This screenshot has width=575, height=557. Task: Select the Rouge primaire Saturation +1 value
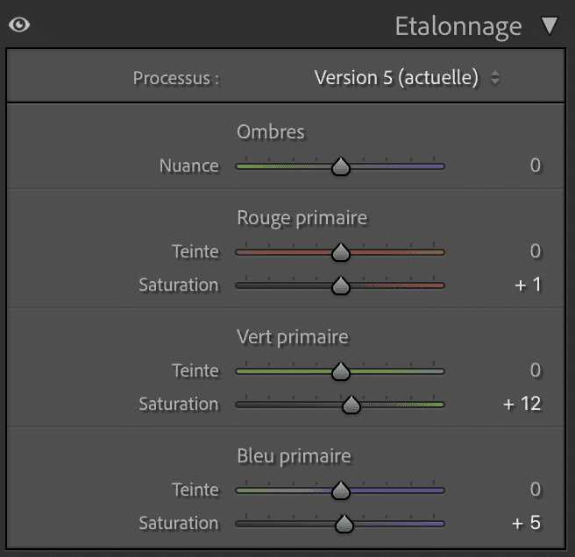529,285
